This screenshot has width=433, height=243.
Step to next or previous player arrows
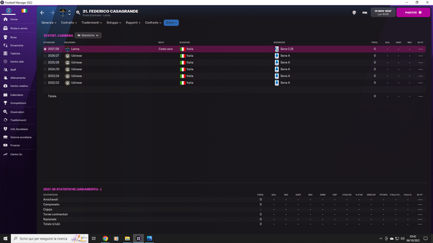tap(69, 13)
